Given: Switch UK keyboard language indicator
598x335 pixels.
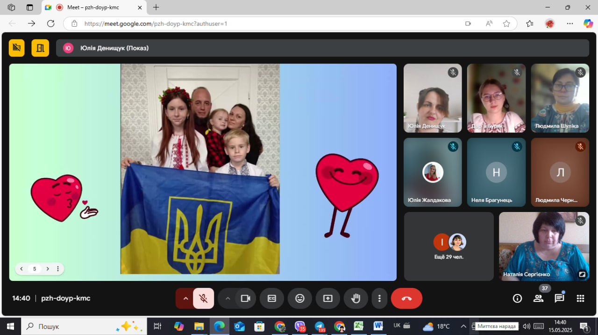Looking at the screenshot, I should (397, 325).
